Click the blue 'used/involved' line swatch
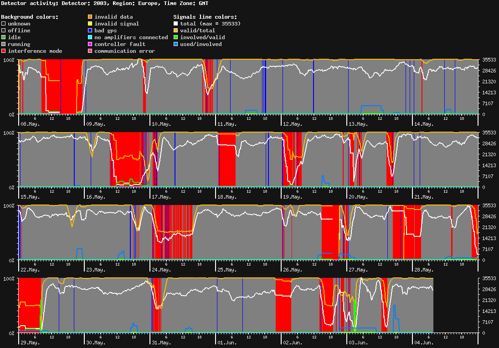 175,44
